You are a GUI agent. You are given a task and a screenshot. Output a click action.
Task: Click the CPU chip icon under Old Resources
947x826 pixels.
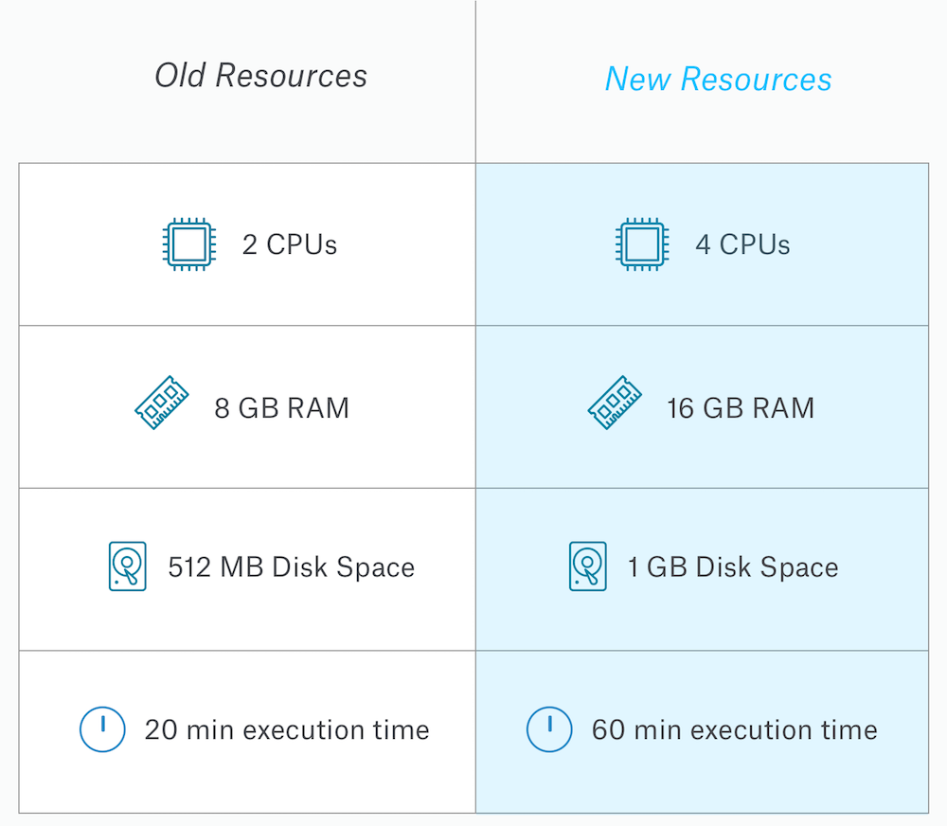(189, 245)
